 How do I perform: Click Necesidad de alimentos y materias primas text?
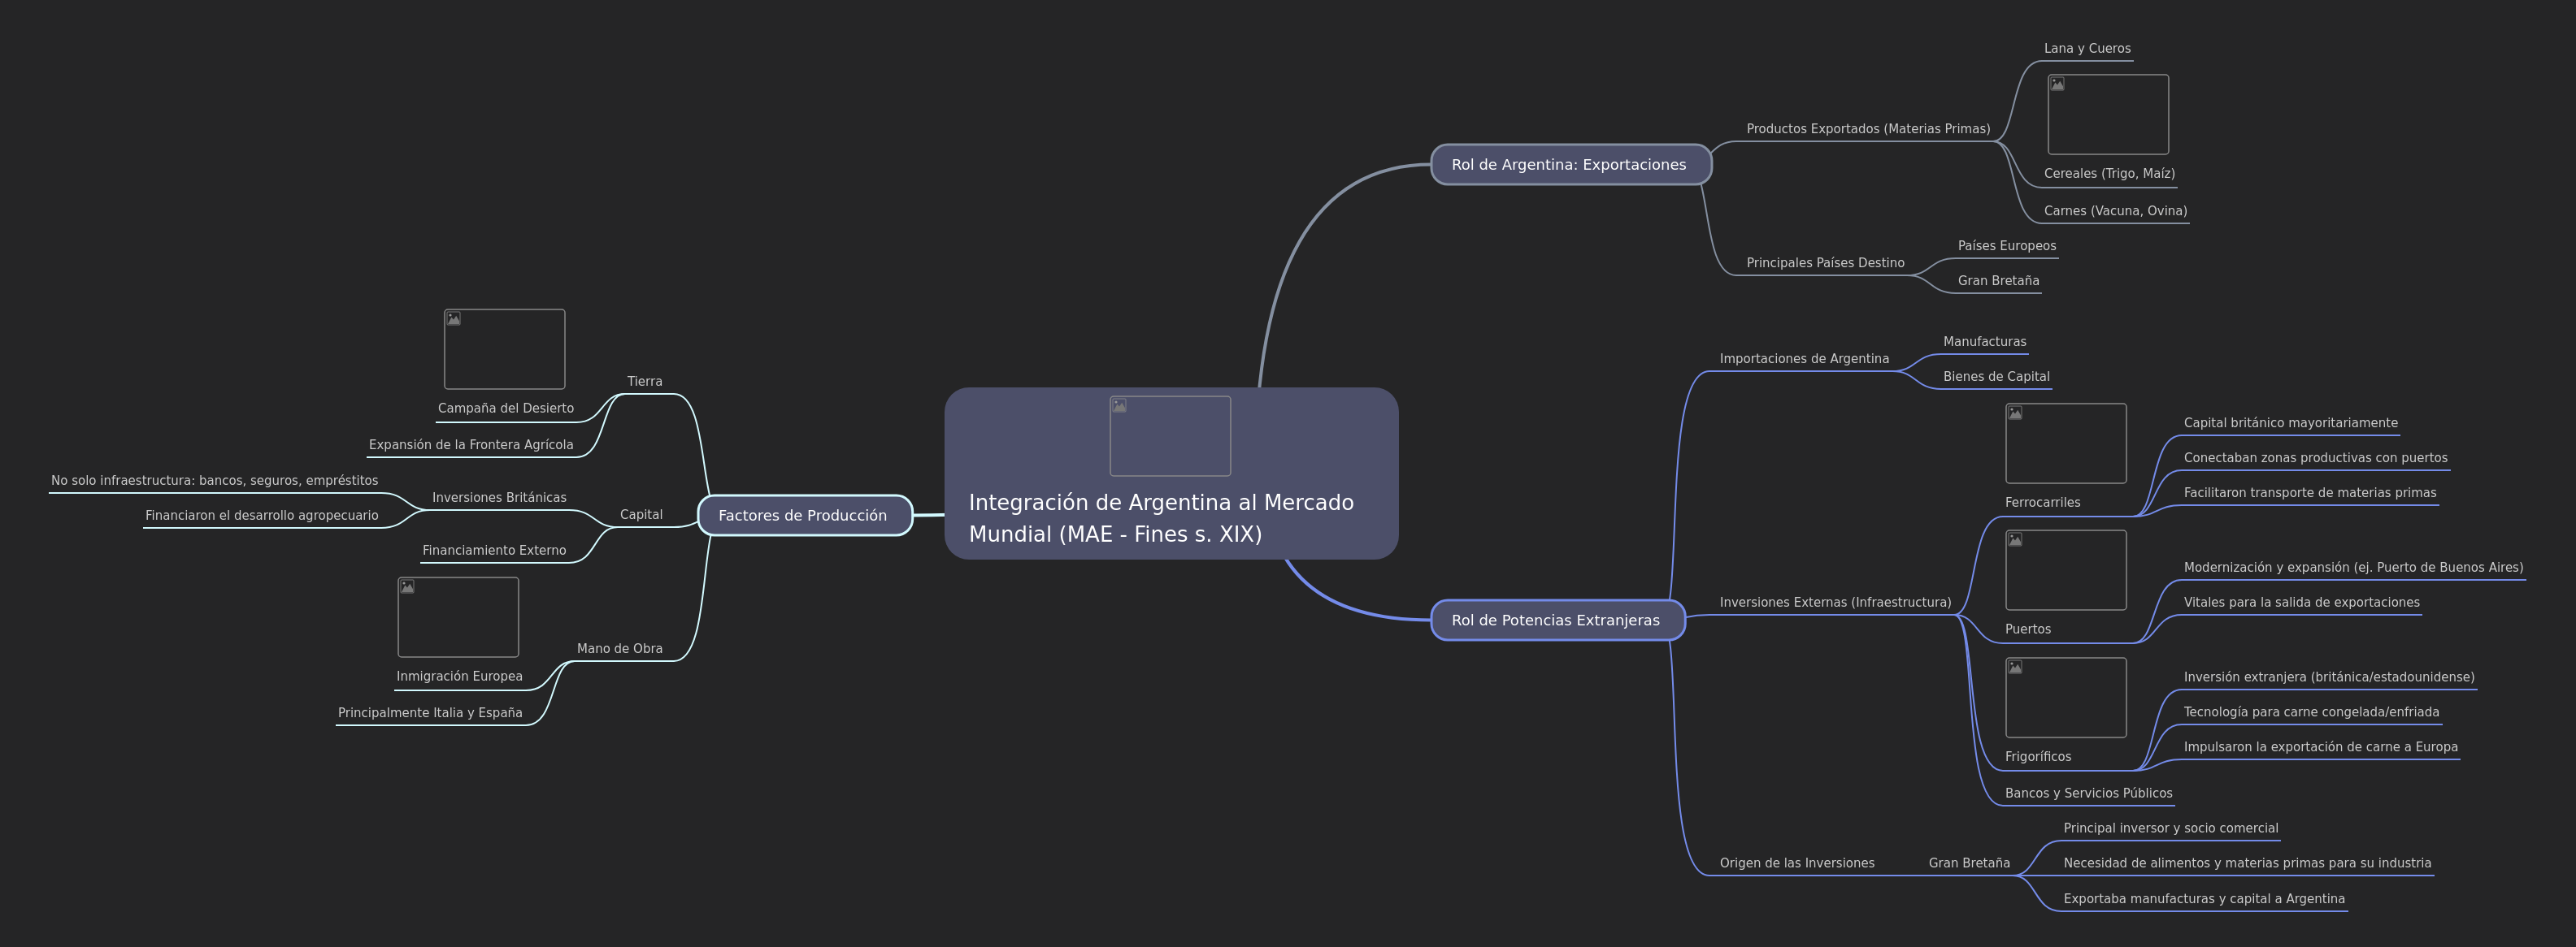[x=2247, y=863]
